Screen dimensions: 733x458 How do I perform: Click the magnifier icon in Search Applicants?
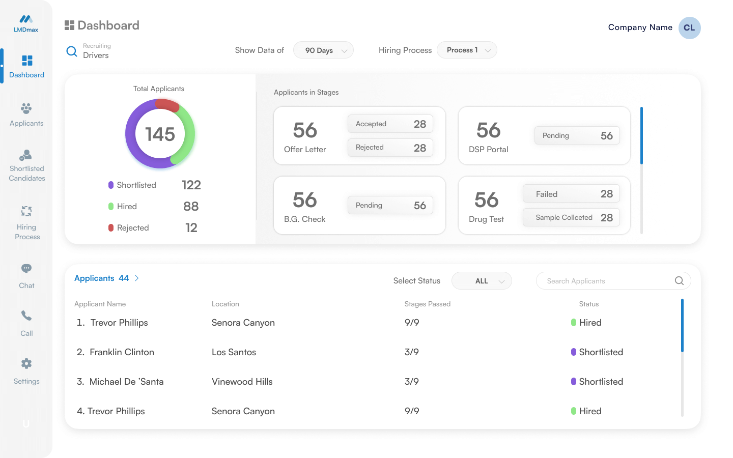pos(679,281)
